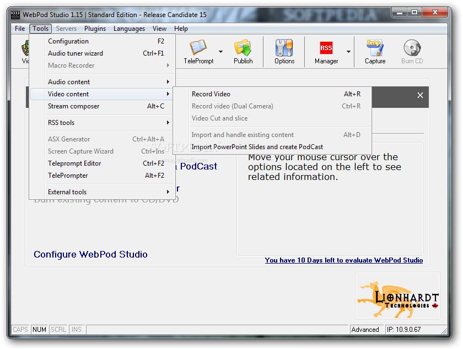463x350 pixels.
Task: Open the 10 Days left evaluation link
Action: pyautogui.click(x=344, y=260)
